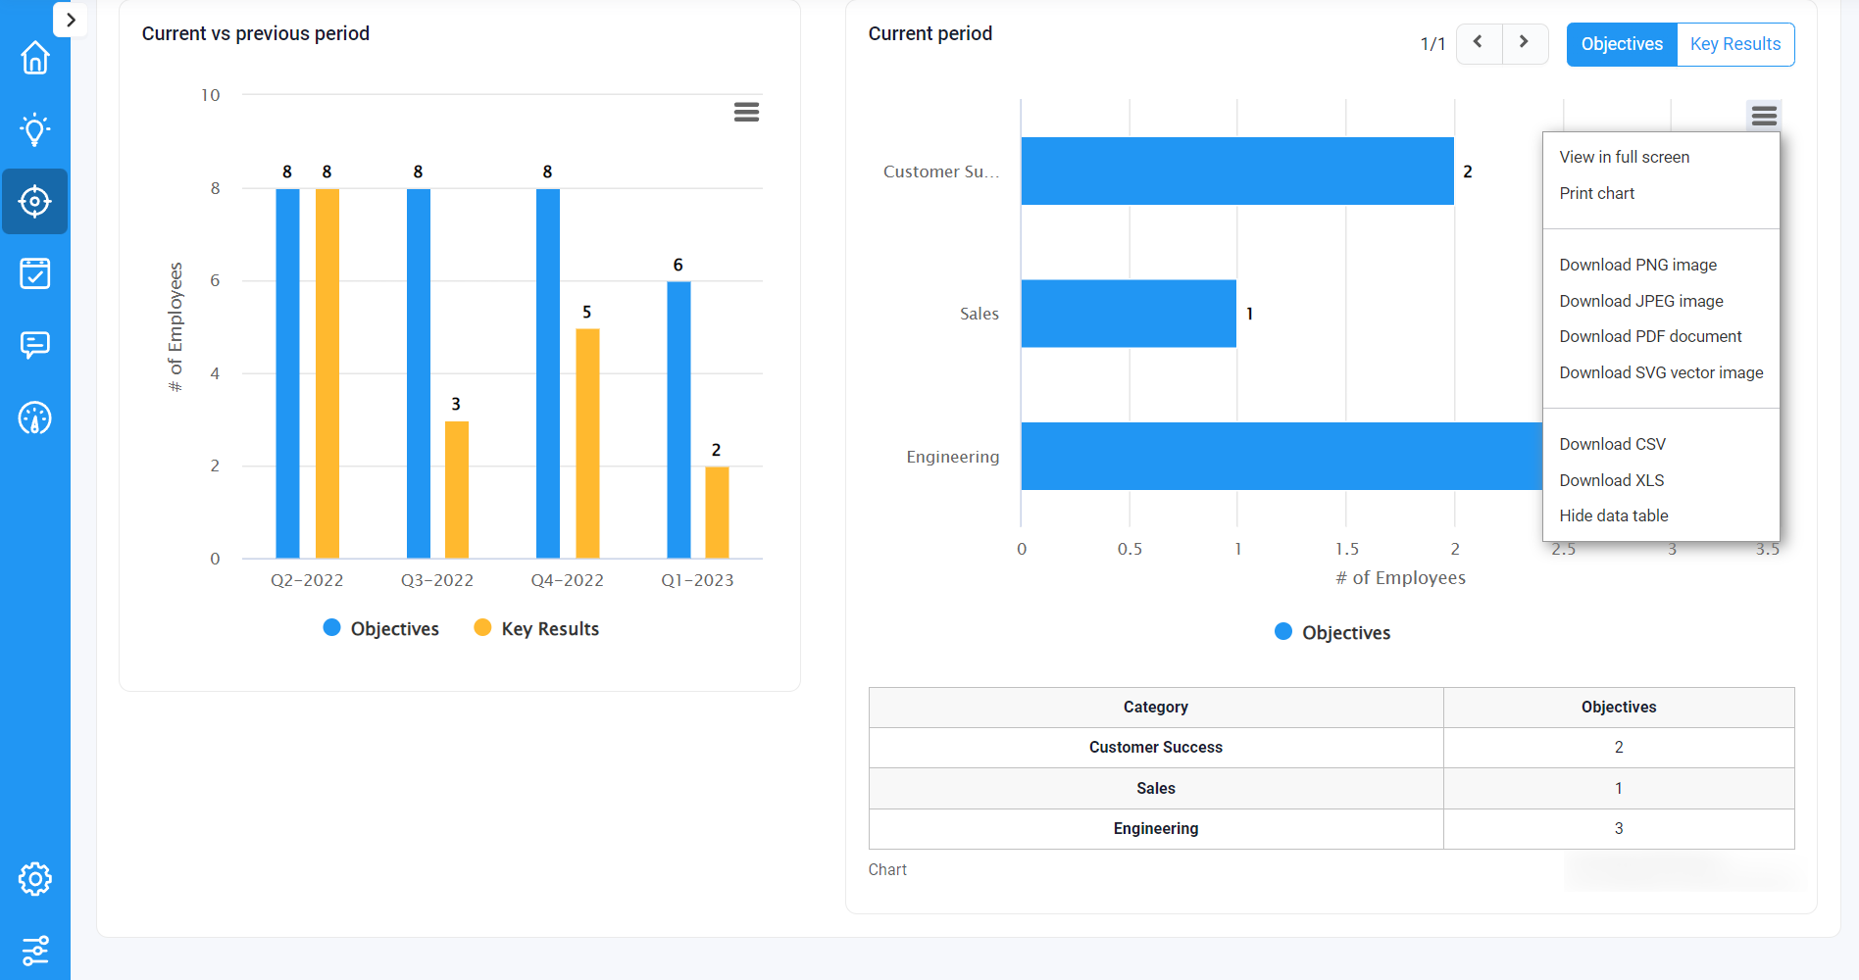The height and width of the screenshot is (980, 1859).
Task: Choose Hide data table option
Action: [x=1613, y=515]
